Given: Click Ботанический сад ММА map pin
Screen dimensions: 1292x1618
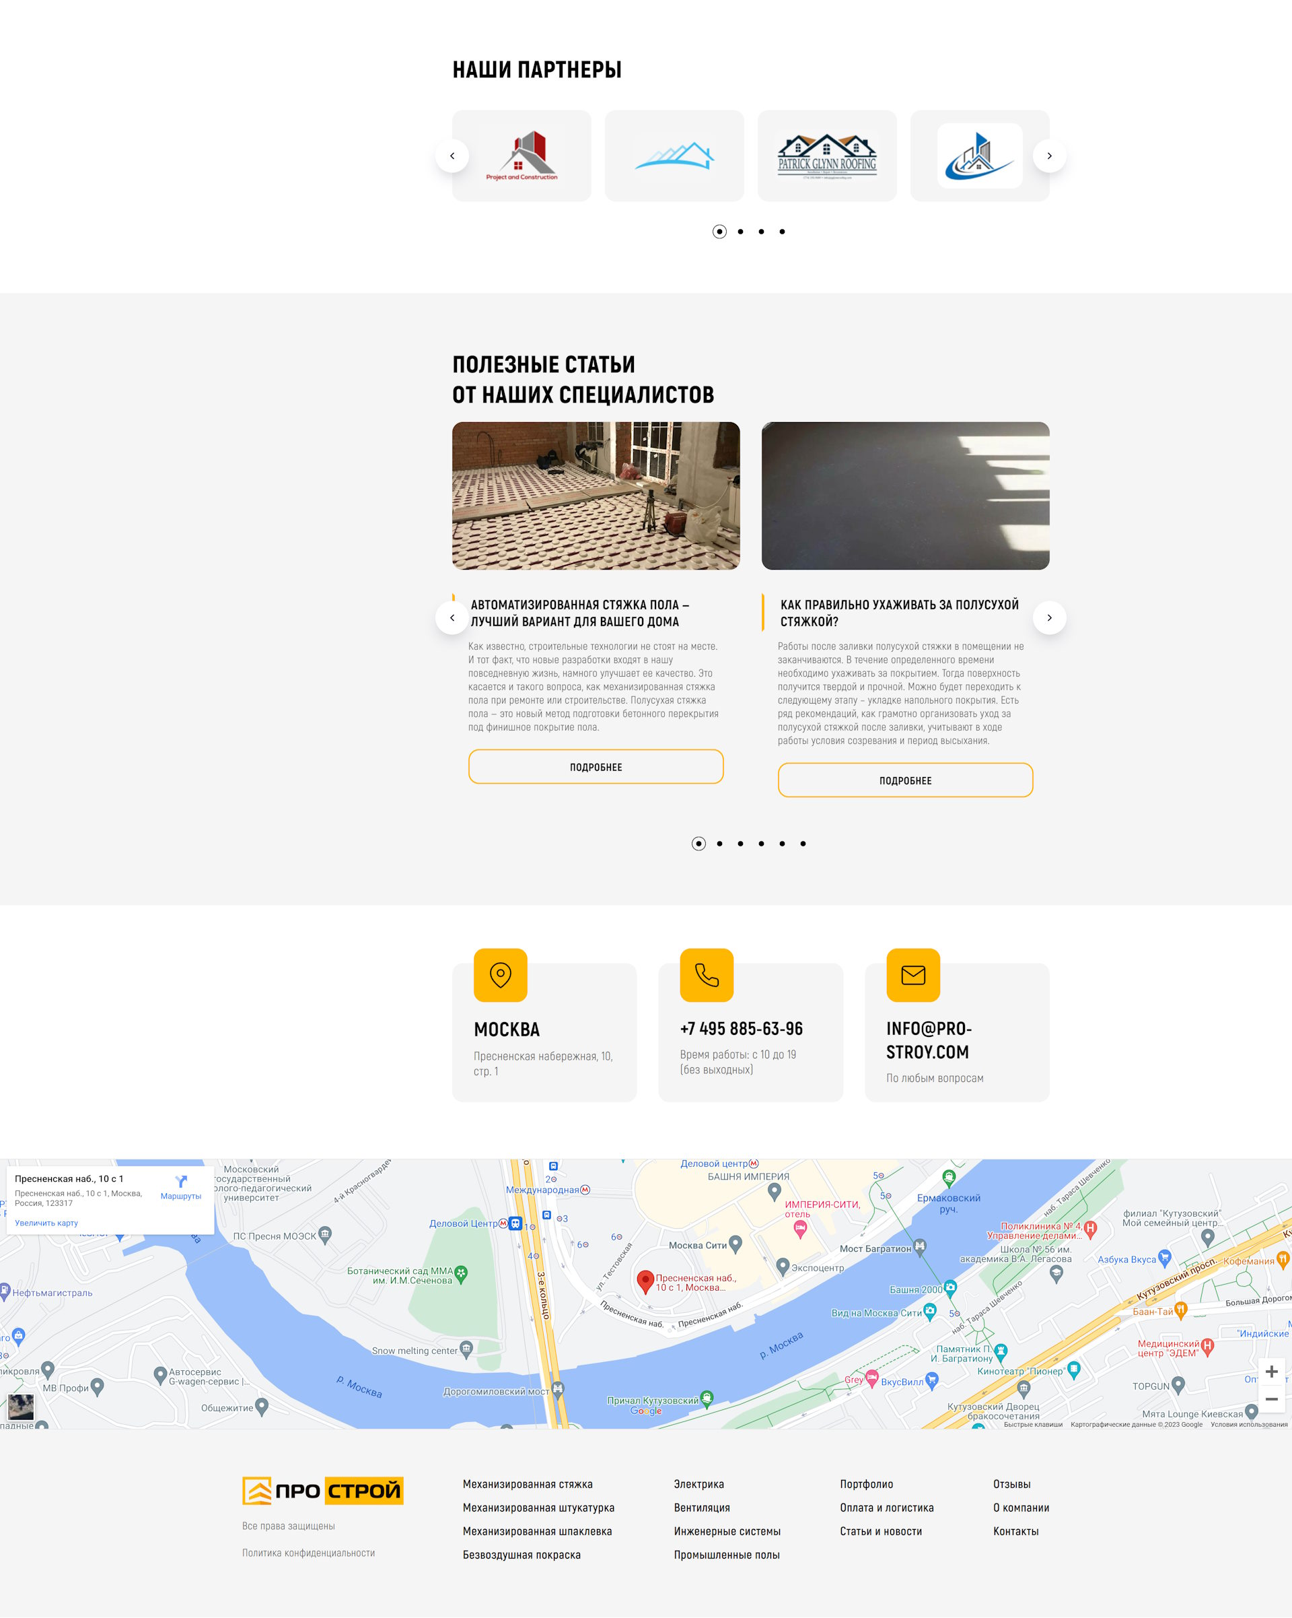Looking at the screenshot, I should tap(461, 1275).
